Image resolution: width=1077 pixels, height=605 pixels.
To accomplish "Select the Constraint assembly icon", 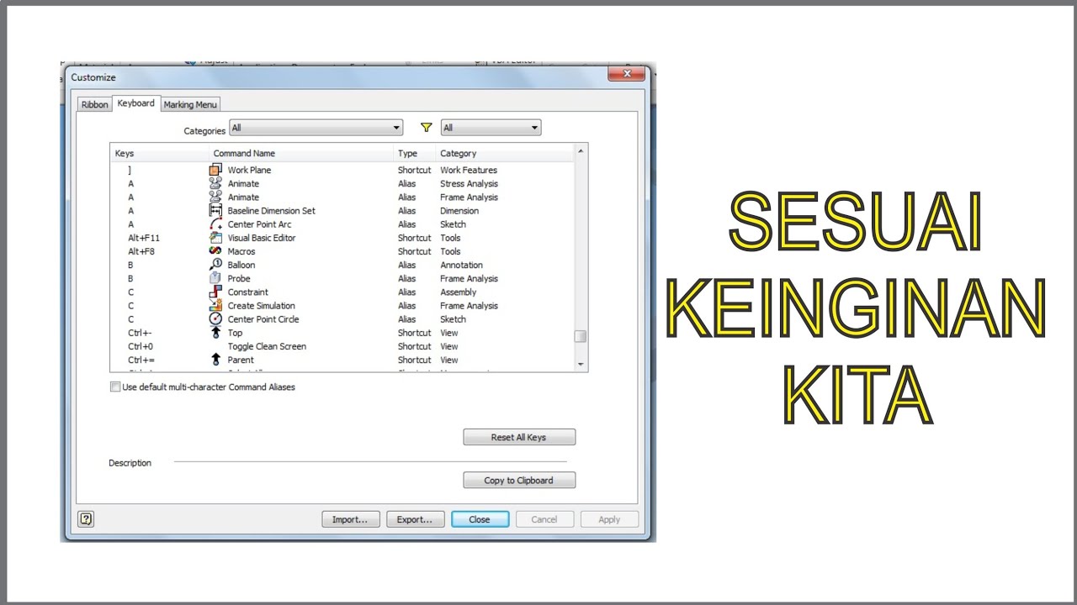I will (x=215, y=292).
